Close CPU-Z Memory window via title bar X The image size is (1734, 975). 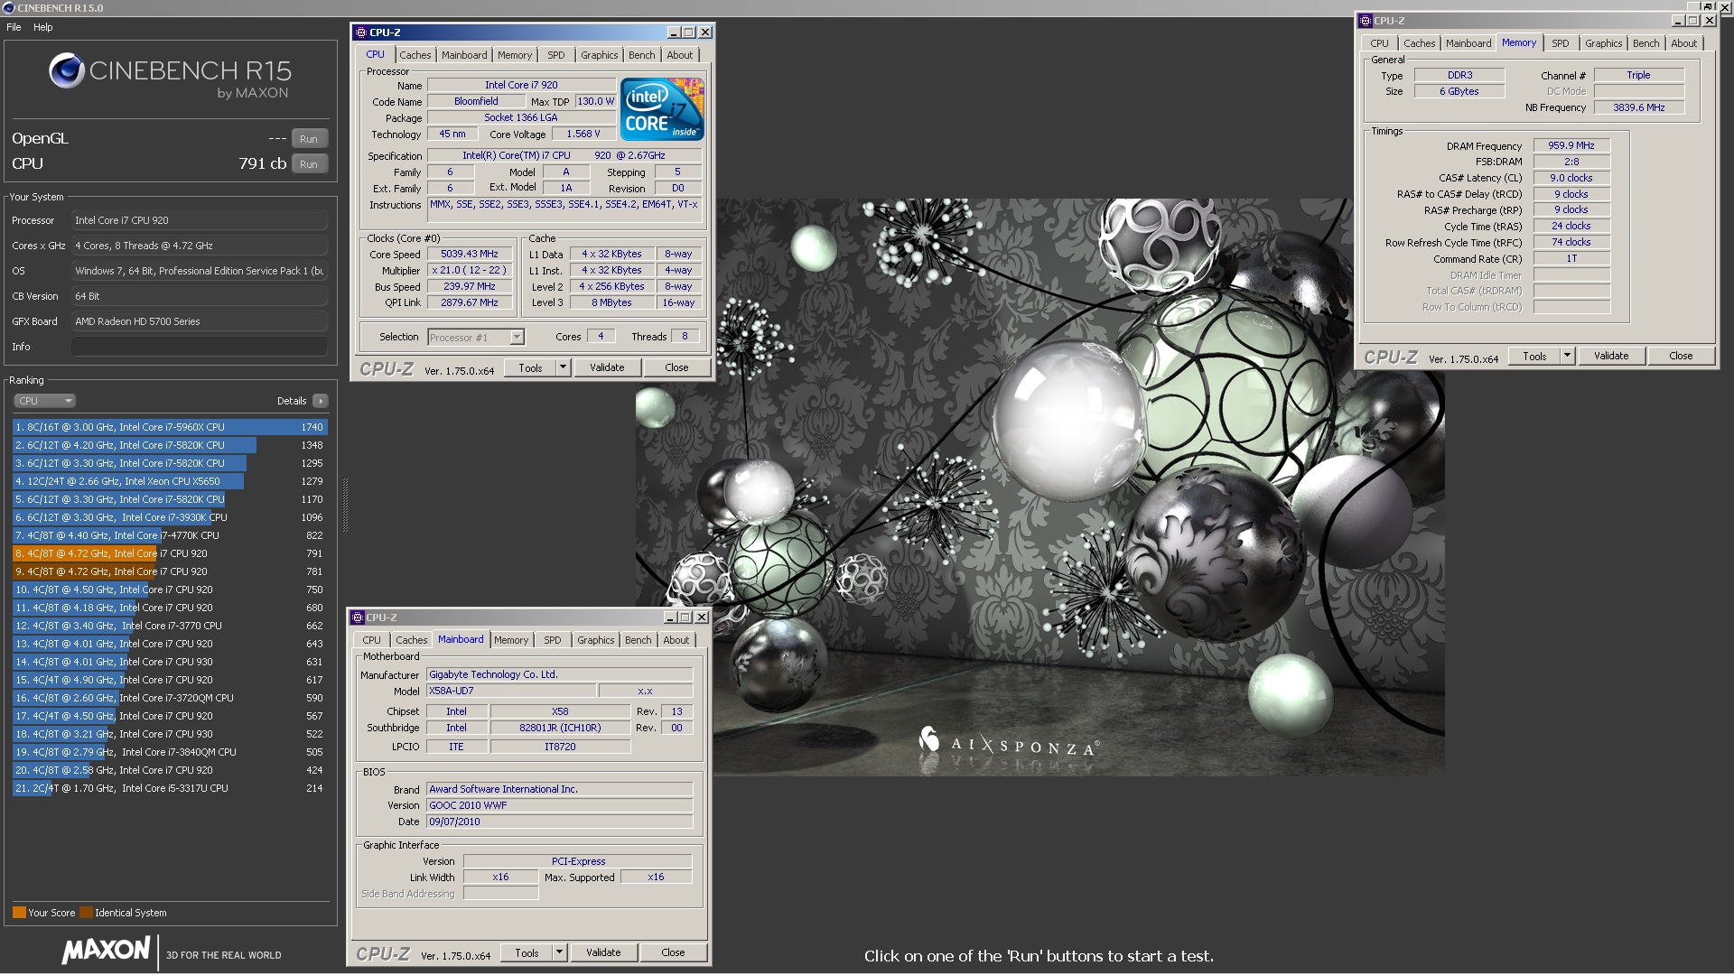tap(1710, 21)
